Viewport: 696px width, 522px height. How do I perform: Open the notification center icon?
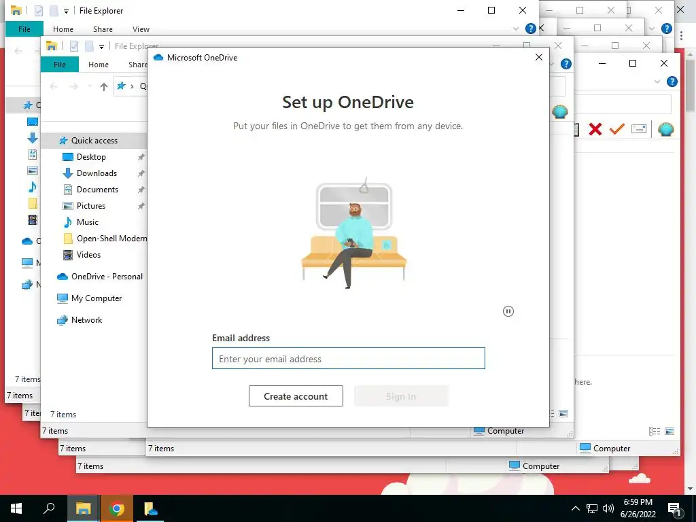674,508
